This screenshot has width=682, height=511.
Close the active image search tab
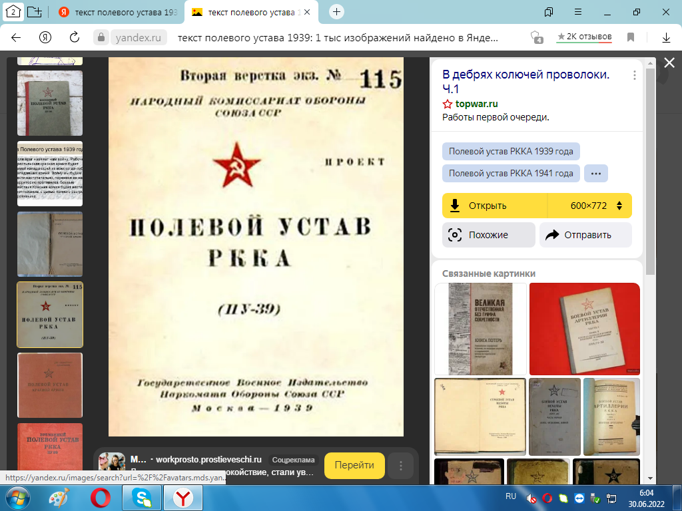[306, 12]
